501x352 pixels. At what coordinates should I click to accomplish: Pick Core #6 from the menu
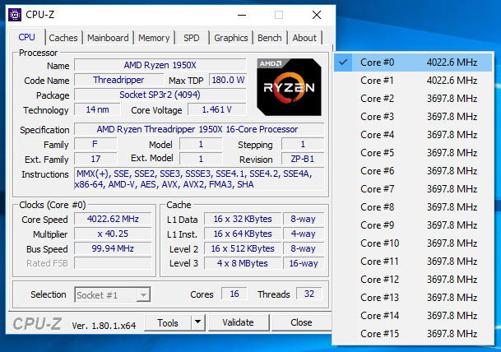point(413,170)
